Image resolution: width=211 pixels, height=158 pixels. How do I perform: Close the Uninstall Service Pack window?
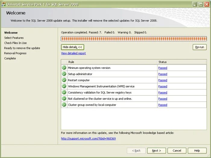(x=207, y=4)
